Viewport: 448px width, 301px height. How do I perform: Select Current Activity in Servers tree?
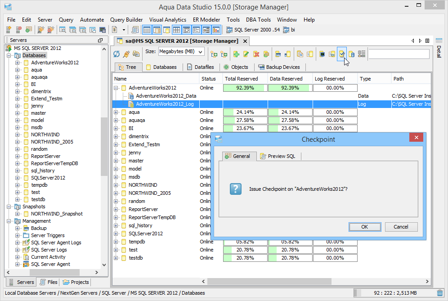point(48,257)
